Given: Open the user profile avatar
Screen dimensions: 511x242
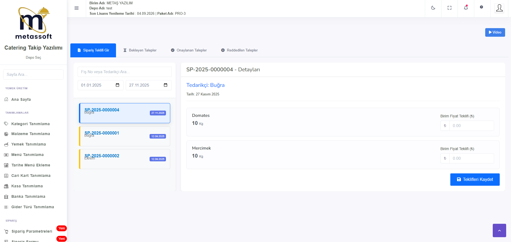Looking at the screenshot, I should coord(499,8).
